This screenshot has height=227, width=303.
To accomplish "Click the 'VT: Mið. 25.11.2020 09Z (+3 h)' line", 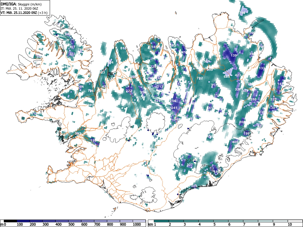I will [x=24, y=13].
